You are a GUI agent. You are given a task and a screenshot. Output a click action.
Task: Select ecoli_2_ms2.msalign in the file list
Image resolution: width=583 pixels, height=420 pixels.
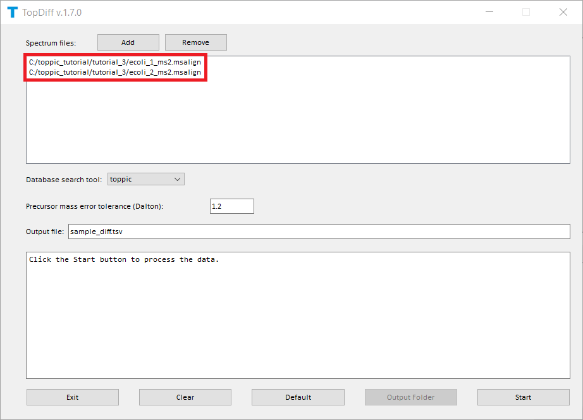click(x=115, y=72)
